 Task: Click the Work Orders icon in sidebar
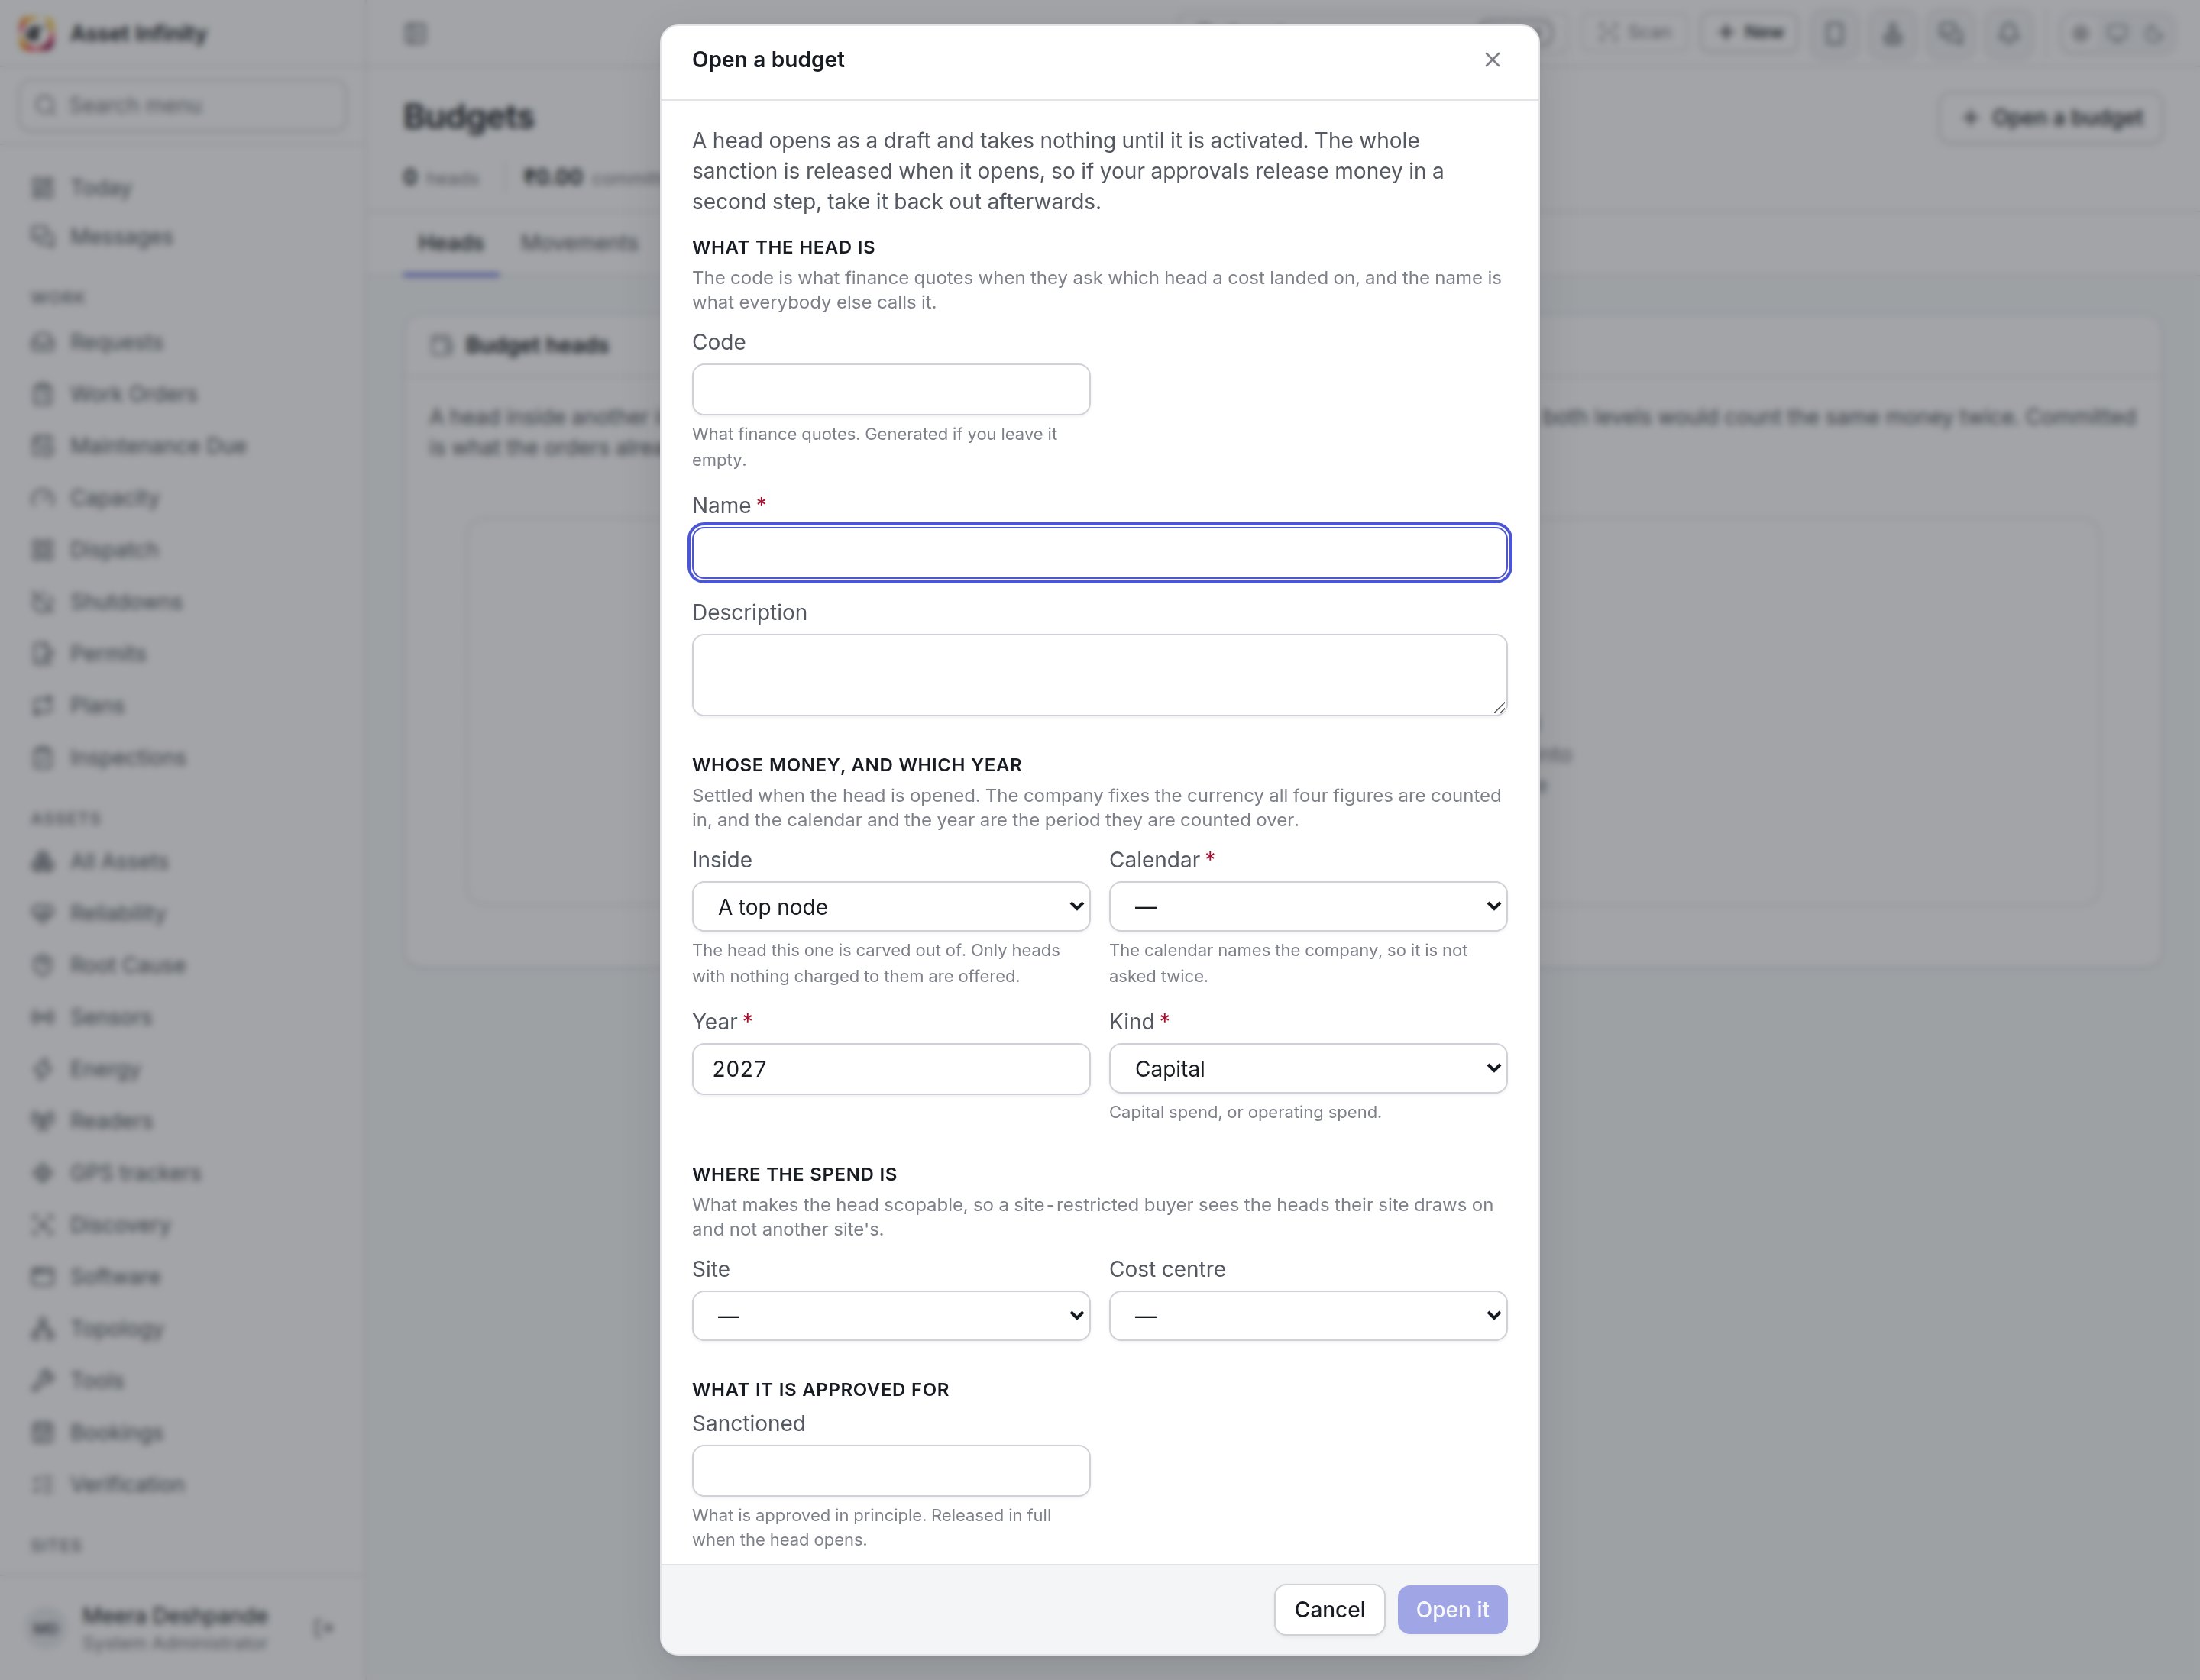coord(43,394)
